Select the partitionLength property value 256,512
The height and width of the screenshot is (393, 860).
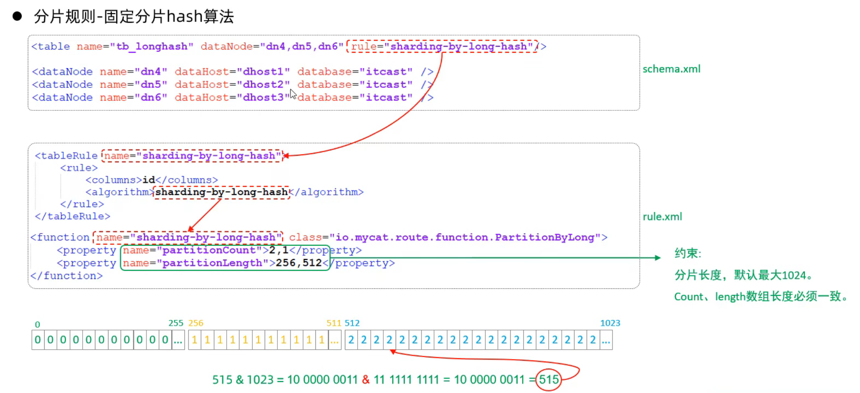pos(299,263)
